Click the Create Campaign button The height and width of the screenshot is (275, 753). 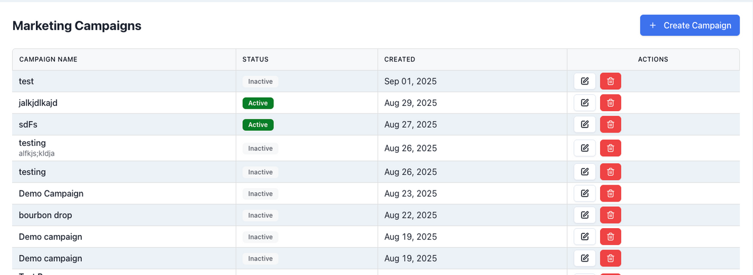[x=689, y=25]
